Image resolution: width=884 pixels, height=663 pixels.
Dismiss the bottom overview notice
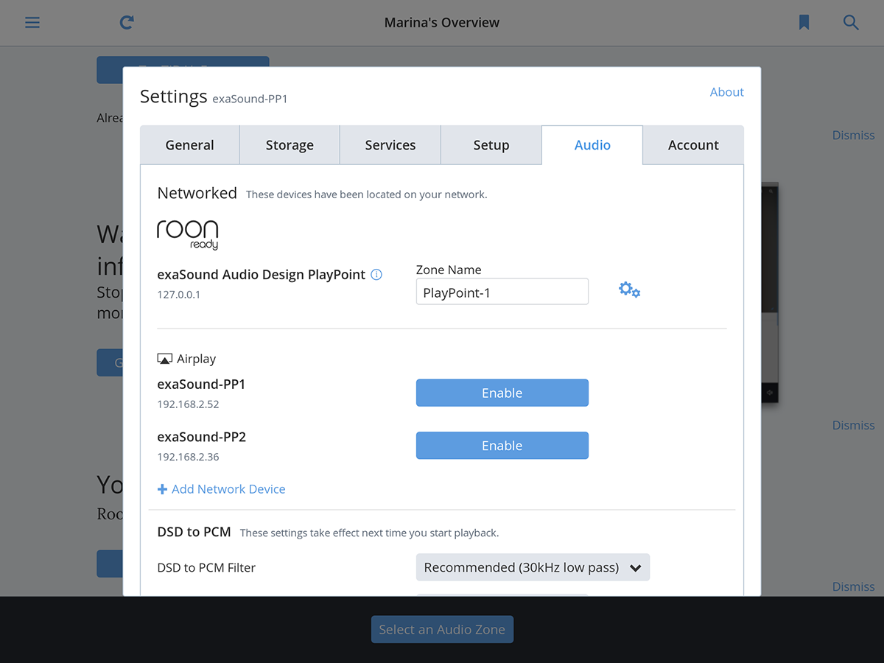tap(853, 587)
